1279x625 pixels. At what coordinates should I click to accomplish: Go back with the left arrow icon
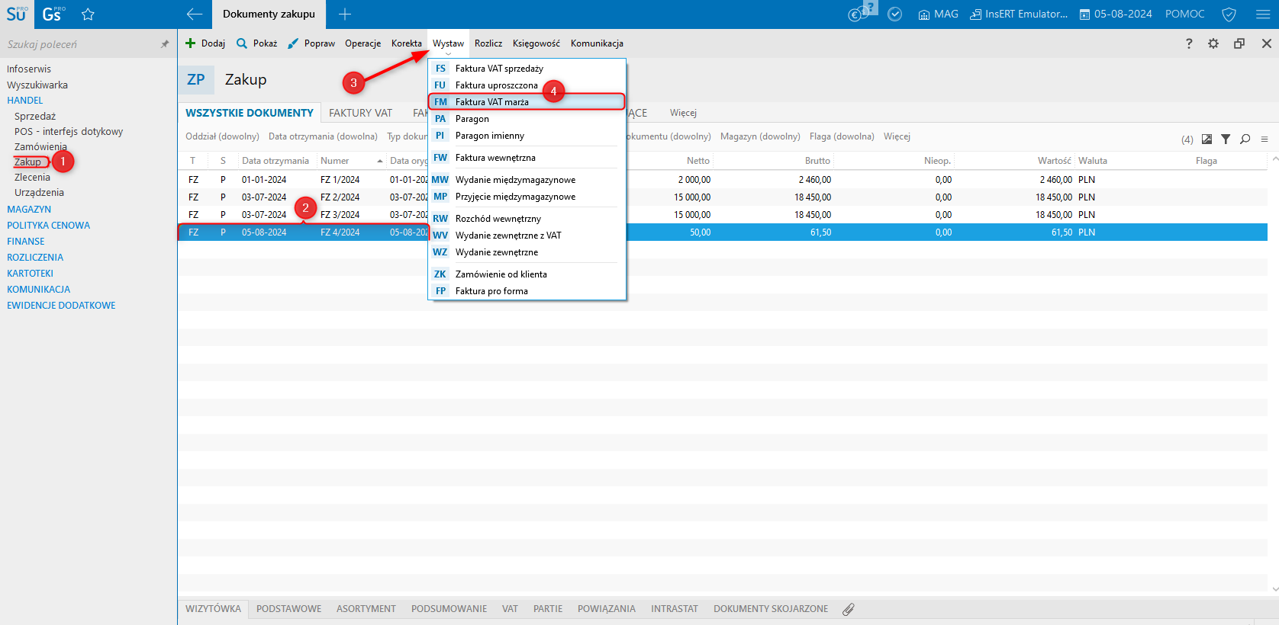point(195,14)
